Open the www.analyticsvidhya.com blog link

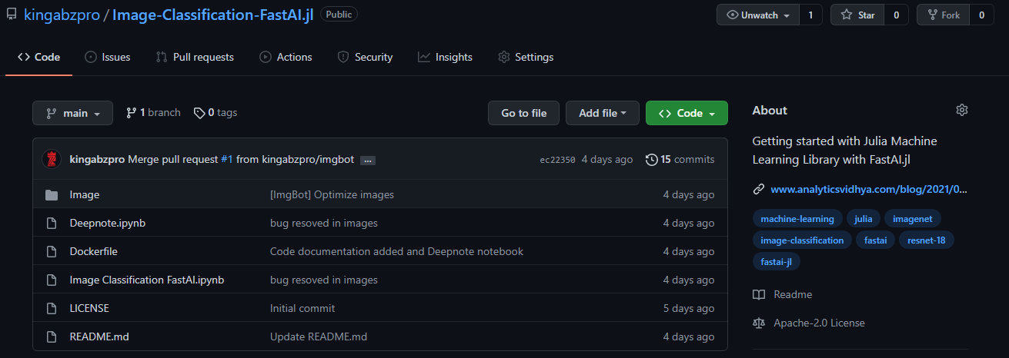pos(869,189)
